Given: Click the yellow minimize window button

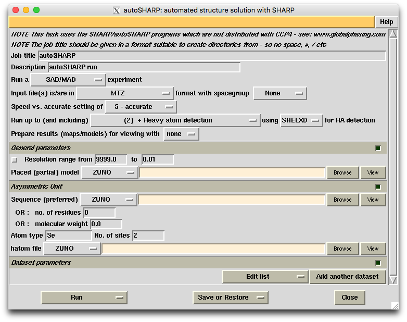Looking at the screenshot, I should coord(26,10).
